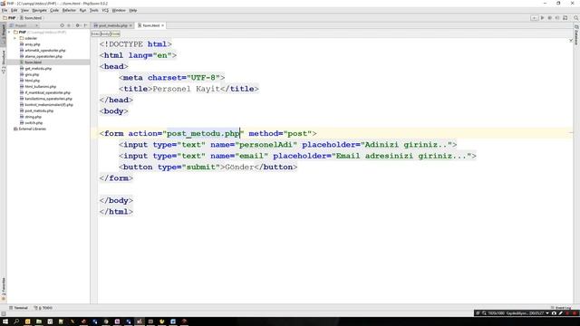This screenshot has width=580, height=326.
Task: Open the Favorites side tool tab
Action: 4,289
